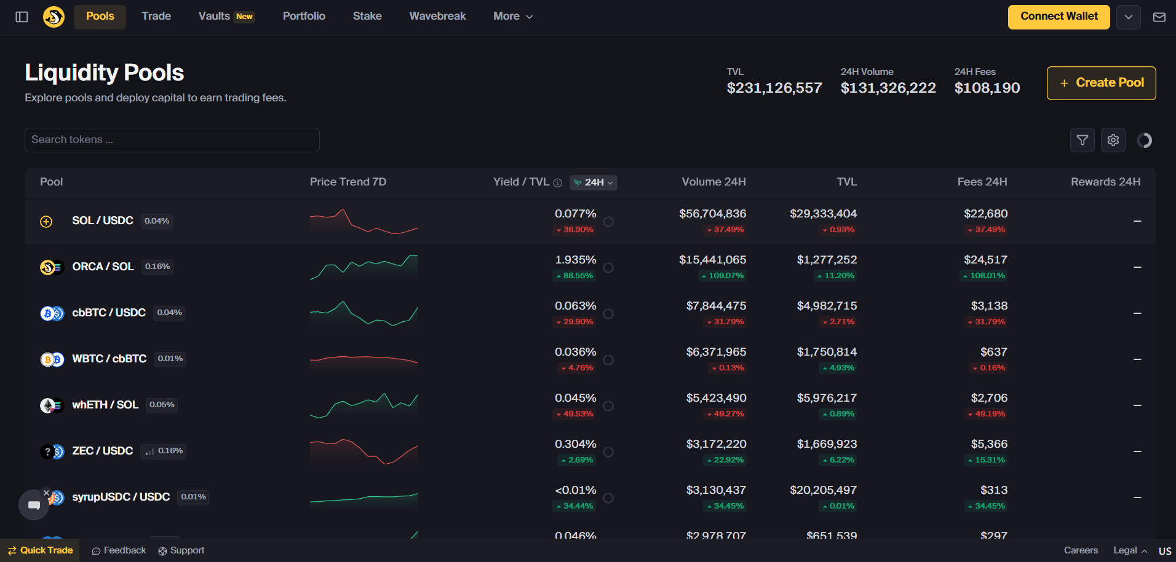Open the Portfolio tab
Viewport: 1176px width, 562px height.
click(304, 17)
